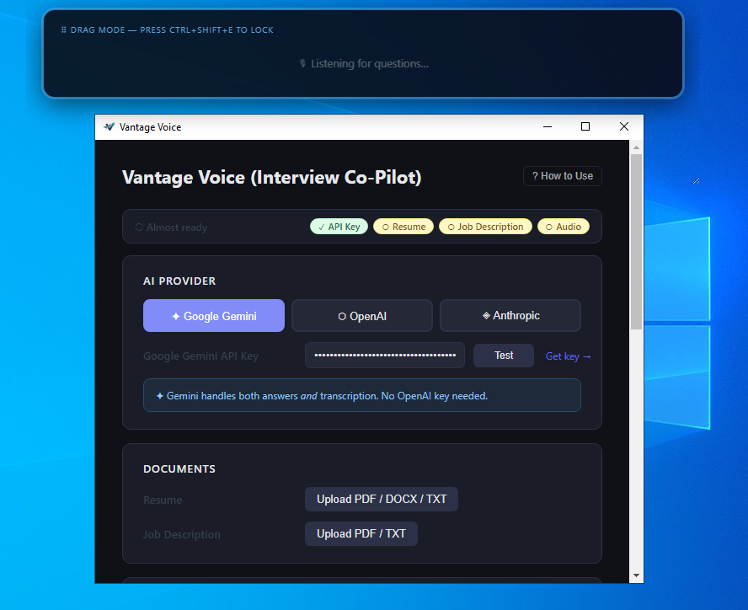This screenshot has height=610, width=748.
Task: Click the yellow Resume status badge
Action: pos(403,226)
